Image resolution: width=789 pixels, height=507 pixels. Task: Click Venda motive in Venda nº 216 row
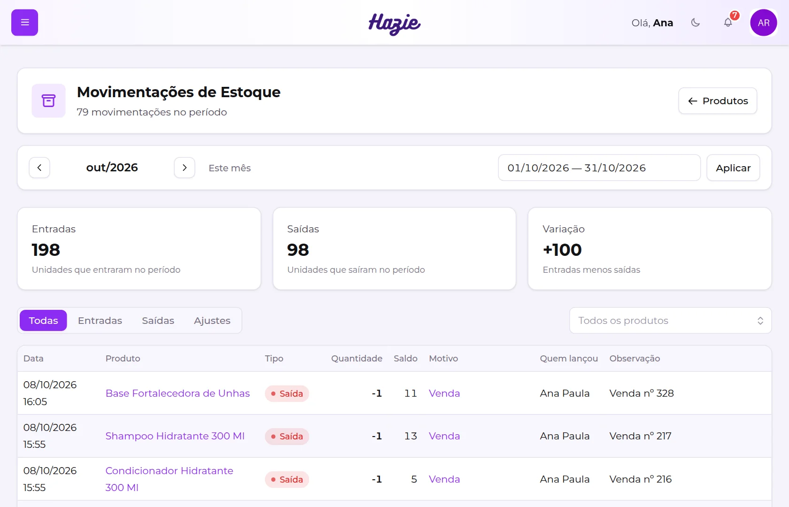tap(444, 479)
